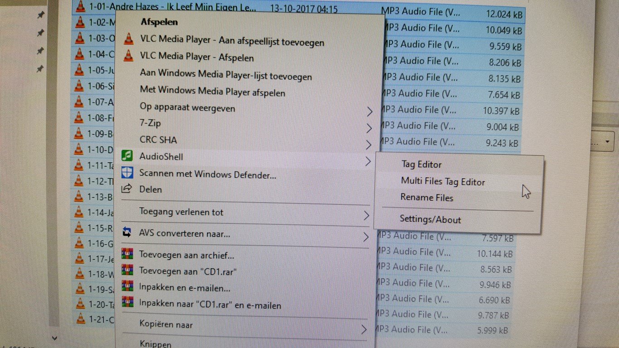The height and width of the screenshot is (348, 619).
Task: Open the Multi Files Tag Editor
Action: [443, 182]
